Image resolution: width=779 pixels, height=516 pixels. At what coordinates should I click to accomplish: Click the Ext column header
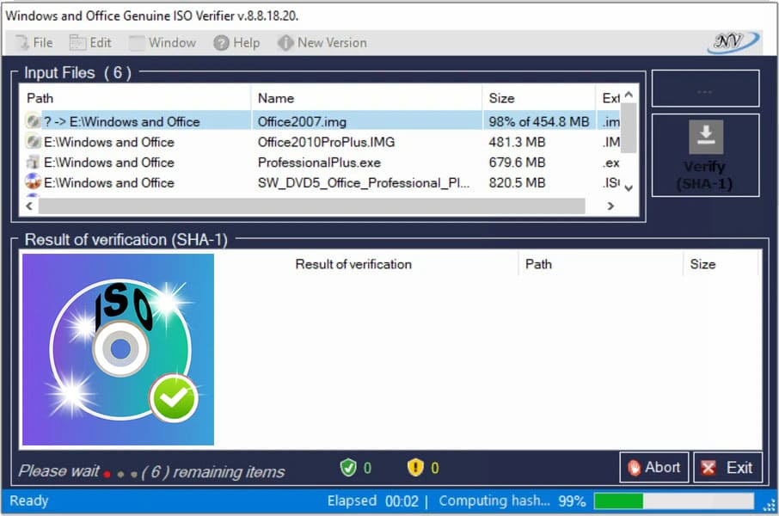click(x=609, y=98)
